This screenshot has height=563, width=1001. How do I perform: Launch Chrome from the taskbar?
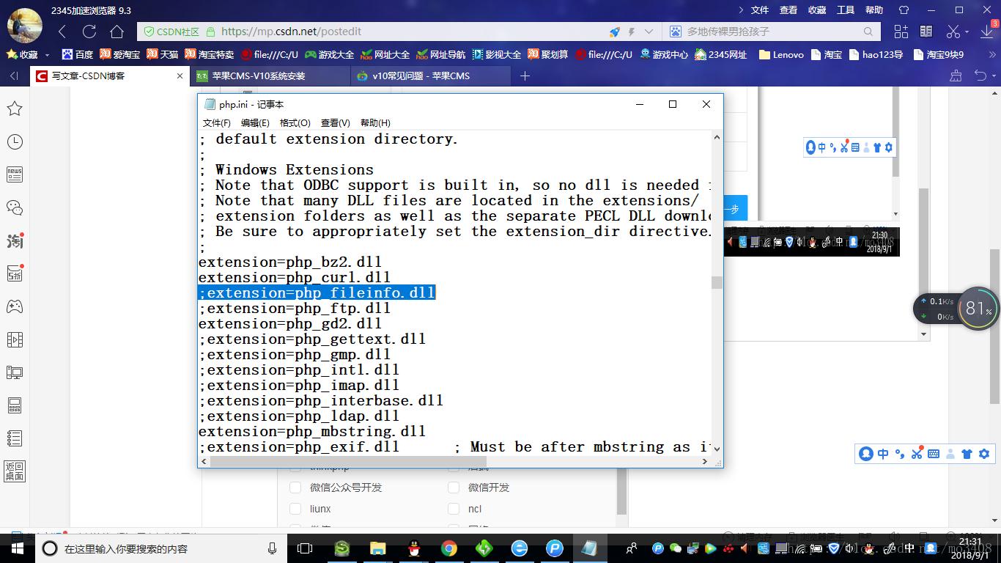tap(449, 548)
